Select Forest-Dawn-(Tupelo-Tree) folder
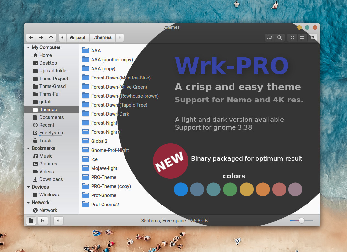The image size is (347, 252). (x=115, y=105)
